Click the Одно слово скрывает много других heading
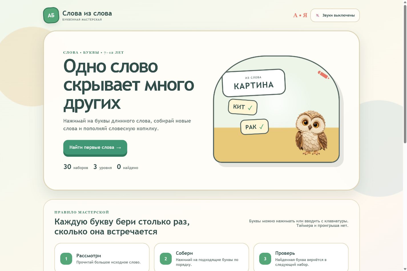 click(x=129, y=84)
